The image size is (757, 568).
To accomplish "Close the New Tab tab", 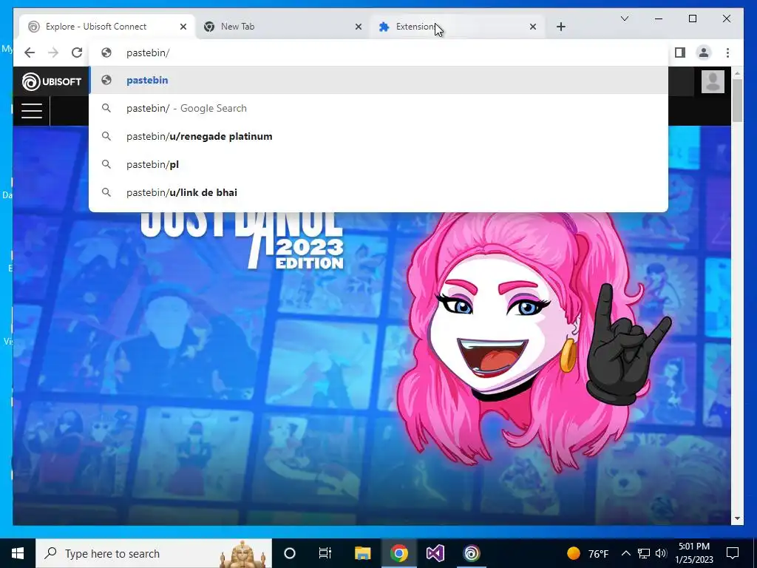I will [359, 27].
